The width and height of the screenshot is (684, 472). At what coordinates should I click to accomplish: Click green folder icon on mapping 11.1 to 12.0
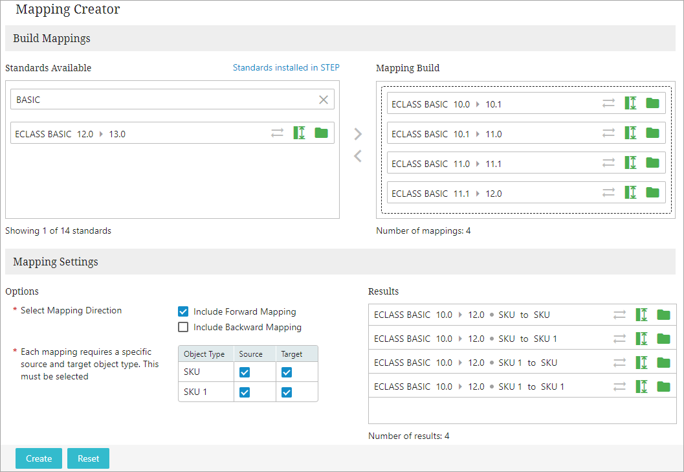(x=652, y=192)
